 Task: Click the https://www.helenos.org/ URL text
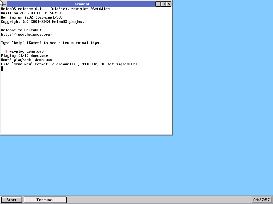point(26,35)
